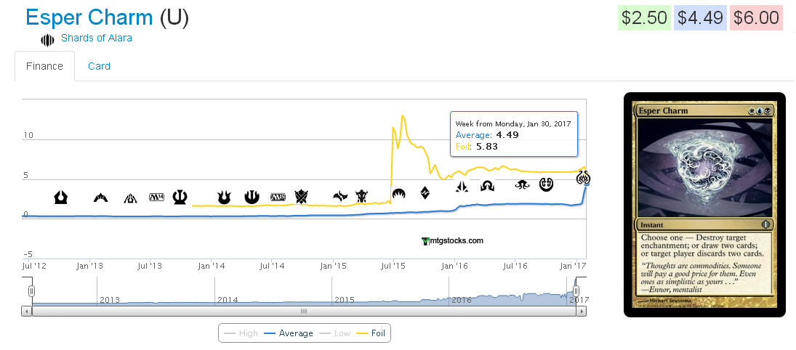Click the 2015 label in navigator
Image resolution: width=796 pixels, height=350 pixels.
click(x=344, y=300)
